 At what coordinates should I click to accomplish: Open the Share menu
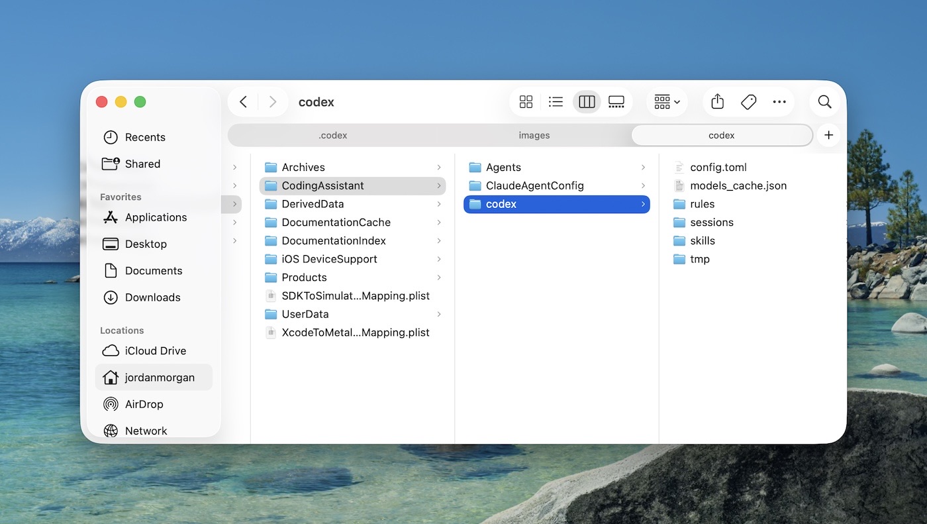point(717,102)
